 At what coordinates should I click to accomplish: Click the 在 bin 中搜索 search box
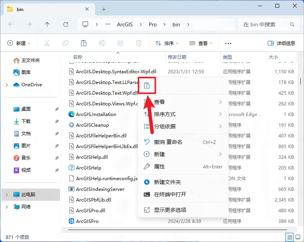click(268, 24)
